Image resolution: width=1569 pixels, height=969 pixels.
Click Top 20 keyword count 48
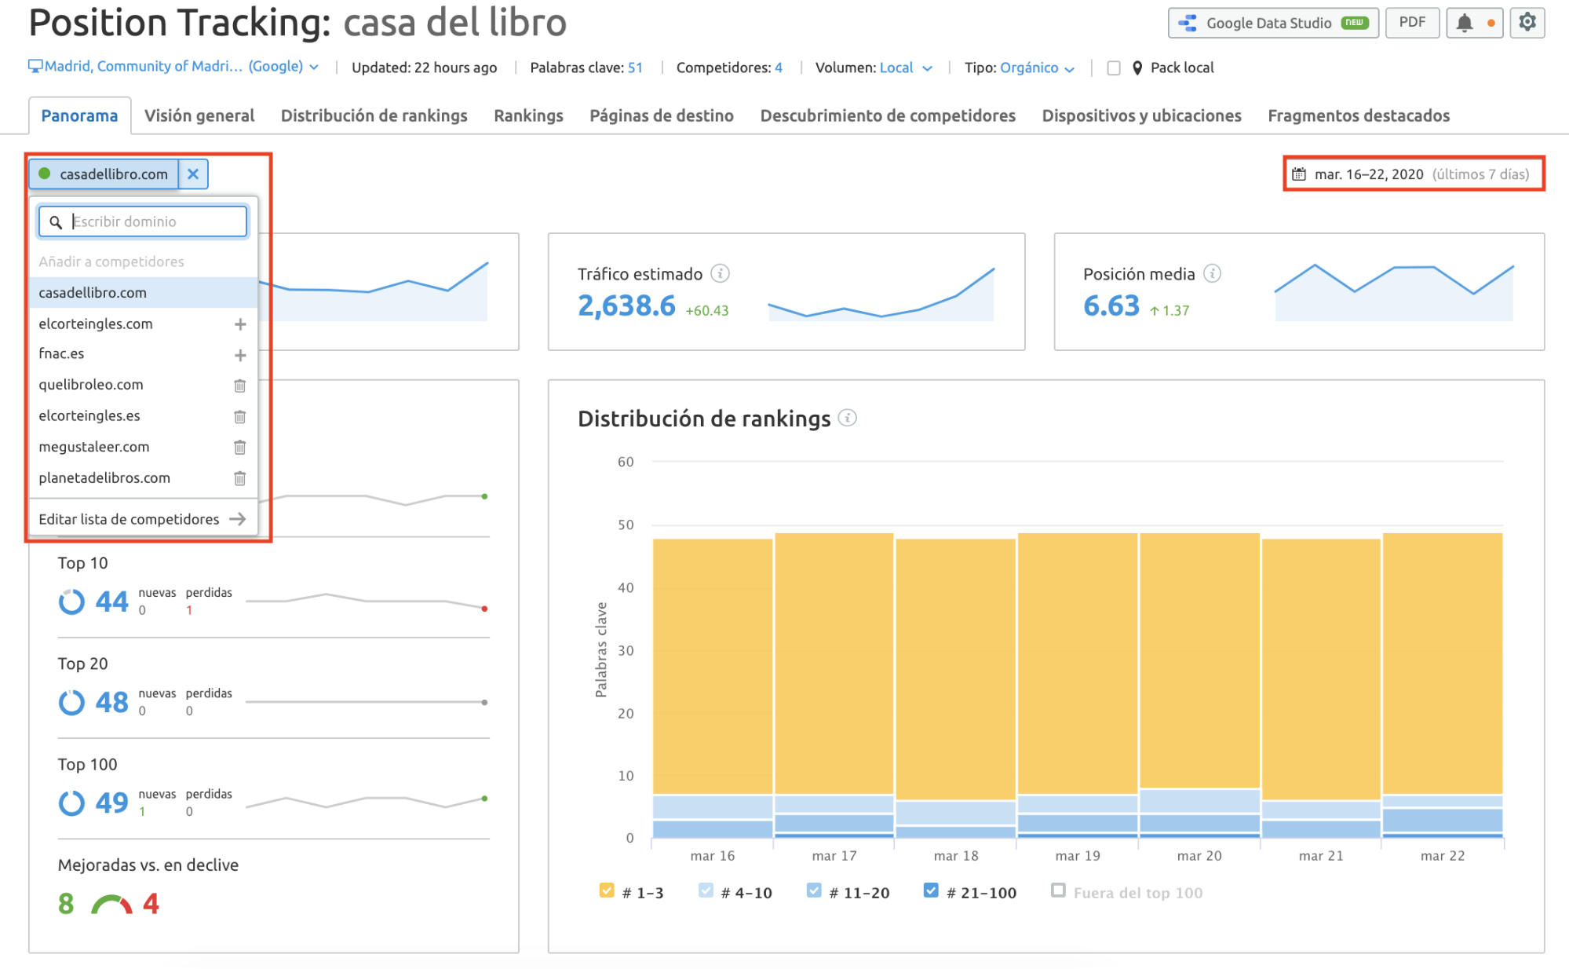(111, 702)
